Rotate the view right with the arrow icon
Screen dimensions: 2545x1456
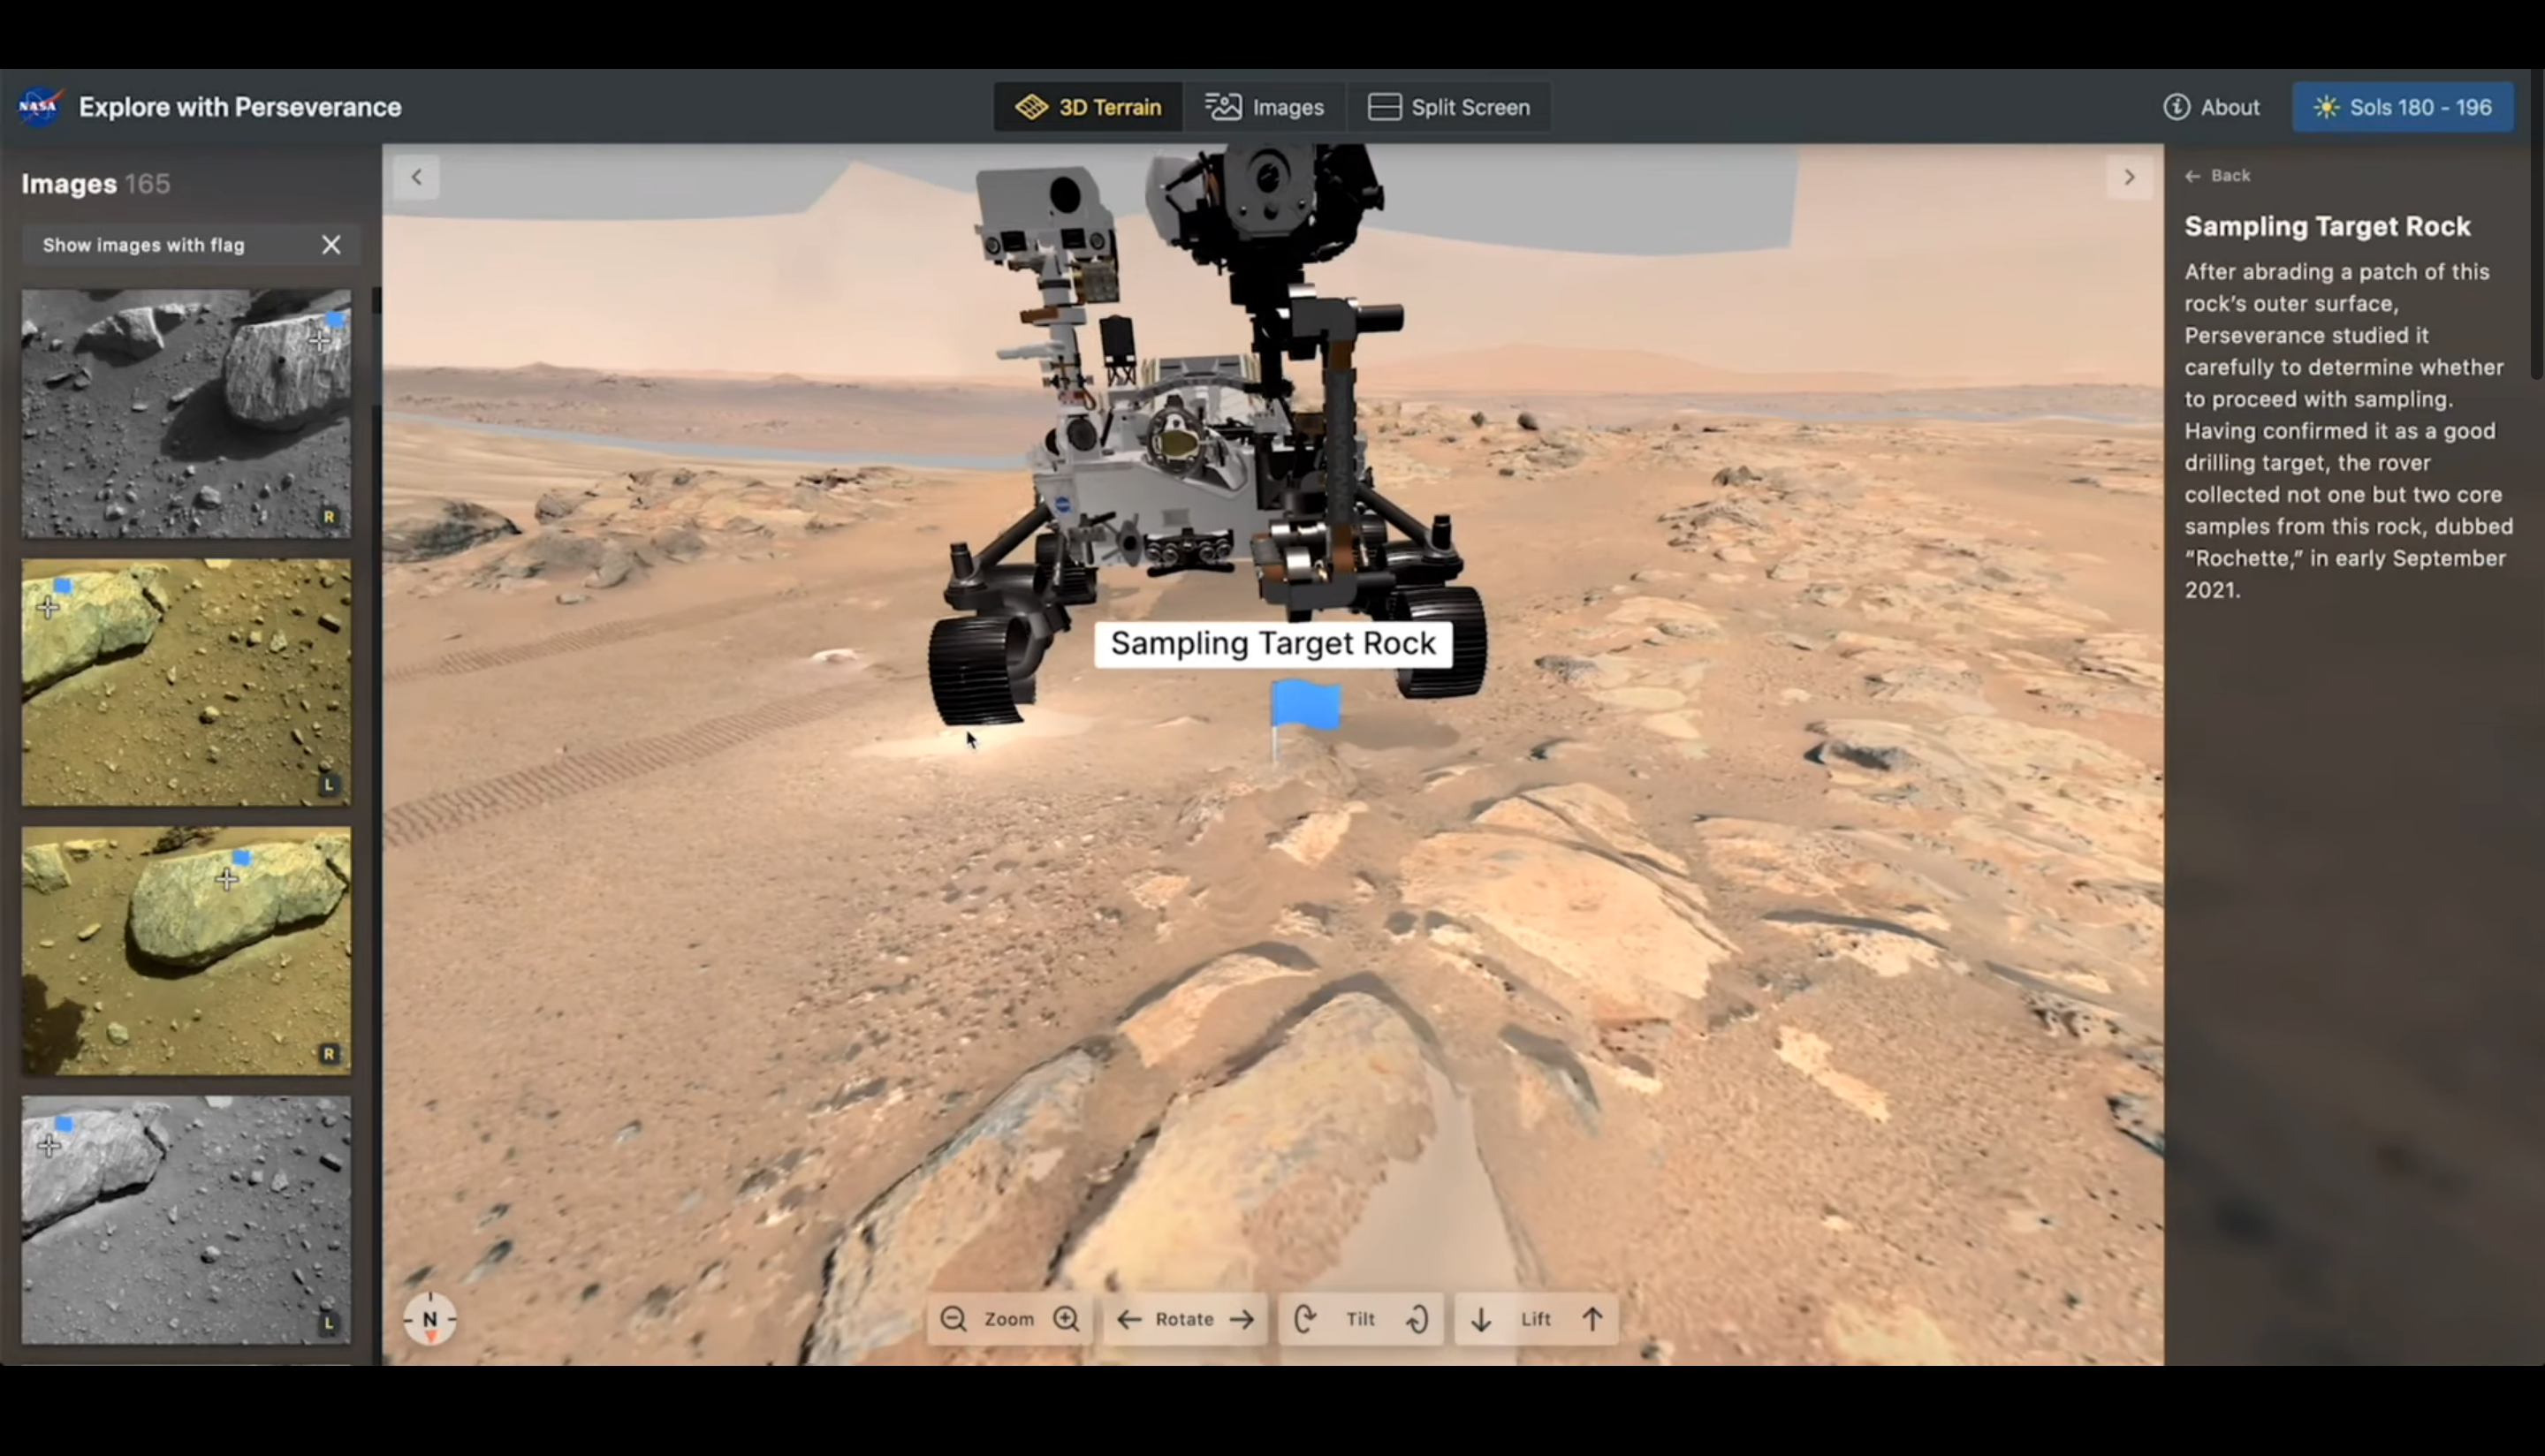pos(1242,1319)
